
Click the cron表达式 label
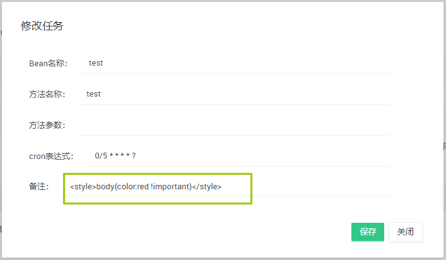[51, 156]
